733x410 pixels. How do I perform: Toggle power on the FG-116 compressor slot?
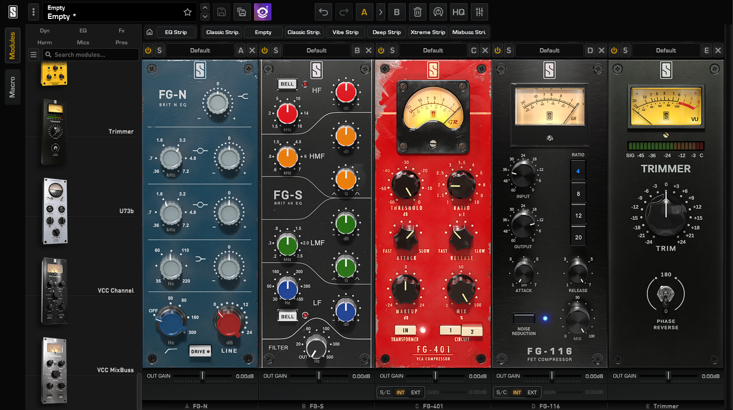tap(498, 50)
